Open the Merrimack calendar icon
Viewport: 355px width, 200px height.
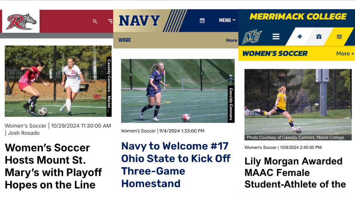click(x=339, y=37)
